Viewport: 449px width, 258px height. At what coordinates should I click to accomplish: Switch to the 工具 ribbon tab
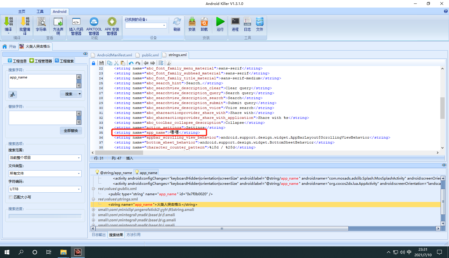pyautogui.click(x=40, y=11)
